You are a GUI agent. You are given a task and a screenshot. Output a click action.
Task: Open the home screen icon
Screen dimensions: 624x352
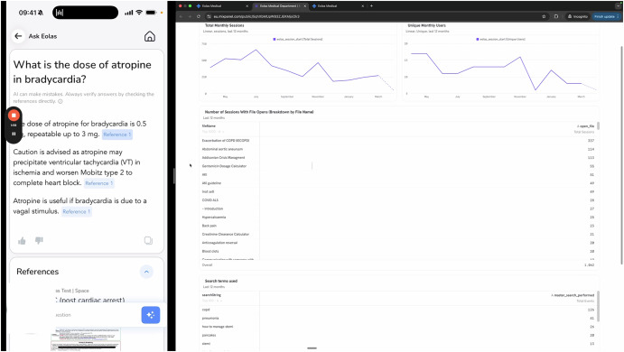coord(150,37)
